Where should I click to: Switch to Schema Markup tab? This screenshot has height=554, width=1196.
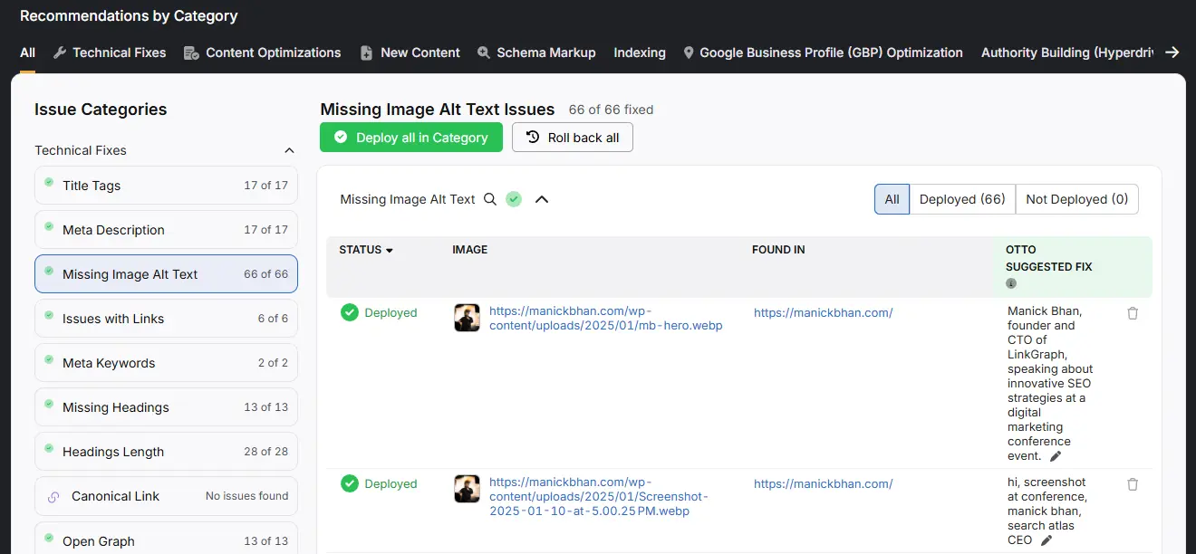[x=536, y=53]
